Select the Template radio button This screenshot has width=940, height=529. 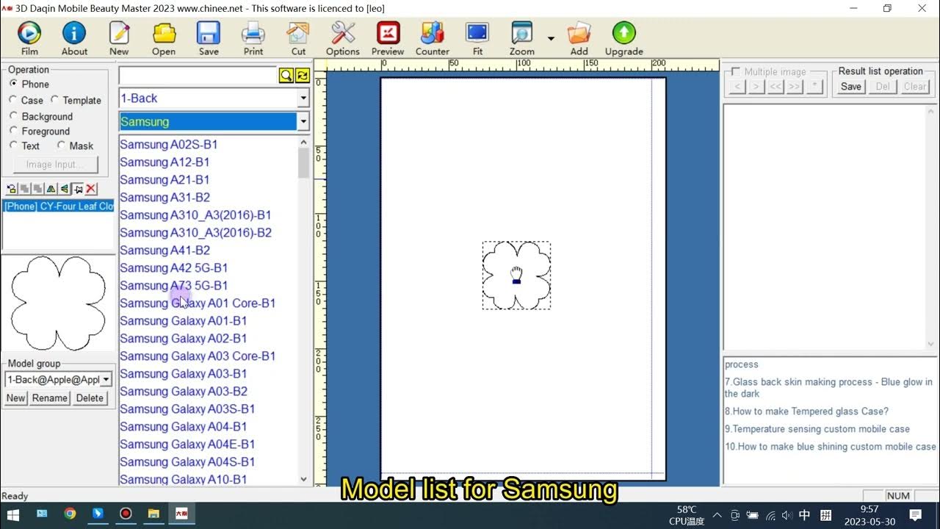pos(54,100)
